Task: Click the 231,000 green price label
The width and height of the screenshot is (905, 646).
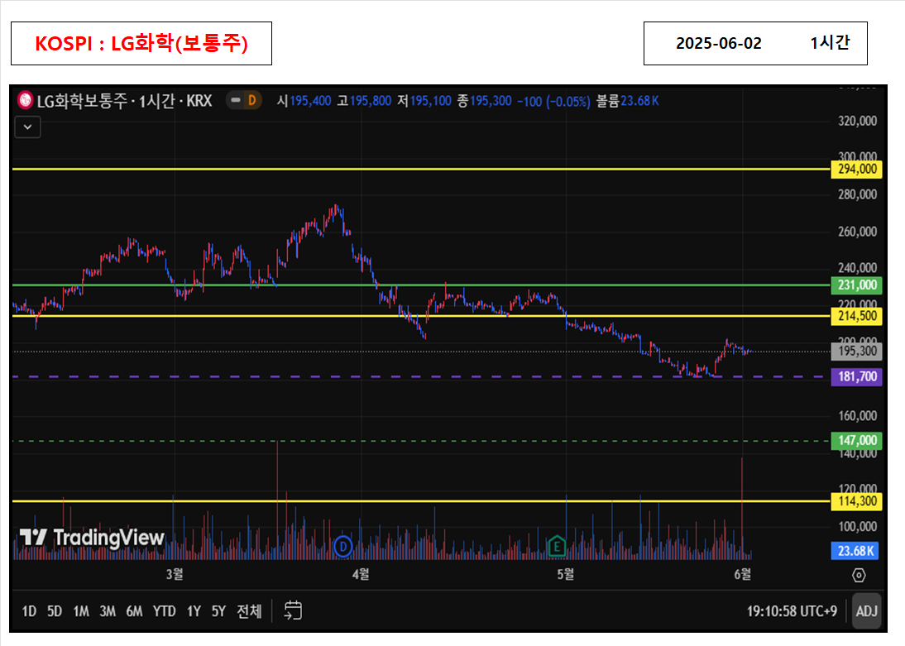Action: pyautogui.click(x=856, y=285)
